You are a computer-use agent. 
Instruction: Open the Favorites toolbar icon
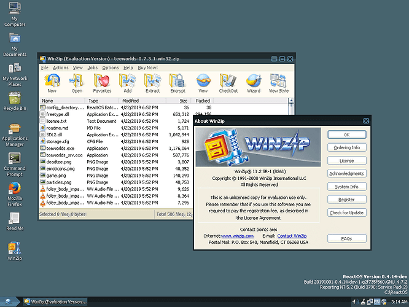[x=102, y=84]
